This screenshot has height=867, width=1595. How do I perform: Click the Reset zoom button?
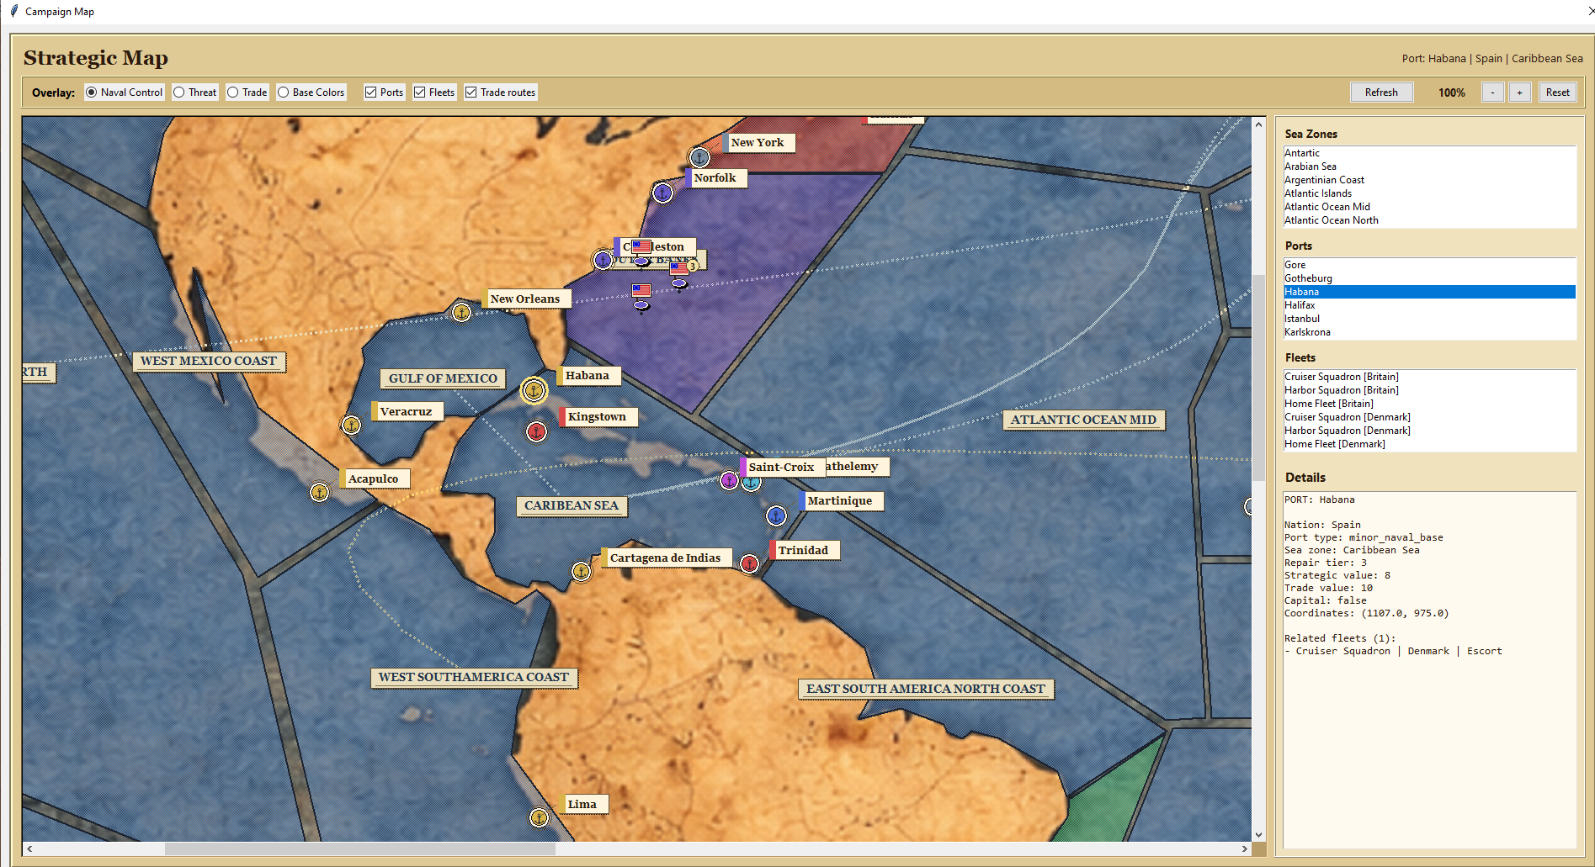1557,93
